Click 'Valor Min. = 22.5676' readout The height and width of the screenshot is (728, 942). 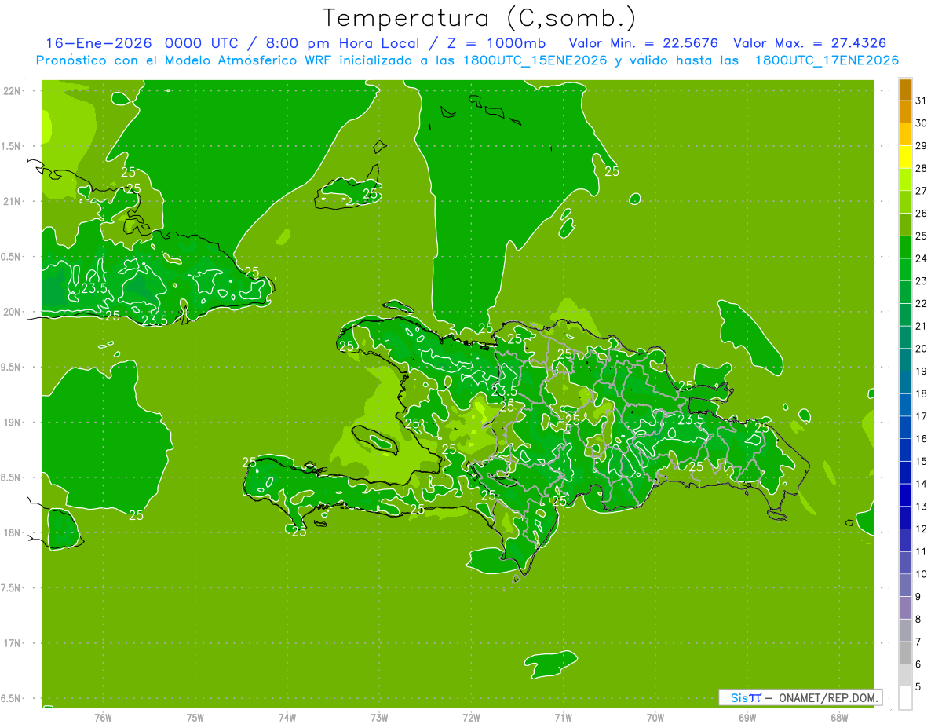coord(643,43)
